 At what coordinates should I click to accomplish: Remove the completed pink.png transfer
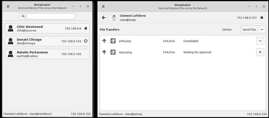pos(260,41)
